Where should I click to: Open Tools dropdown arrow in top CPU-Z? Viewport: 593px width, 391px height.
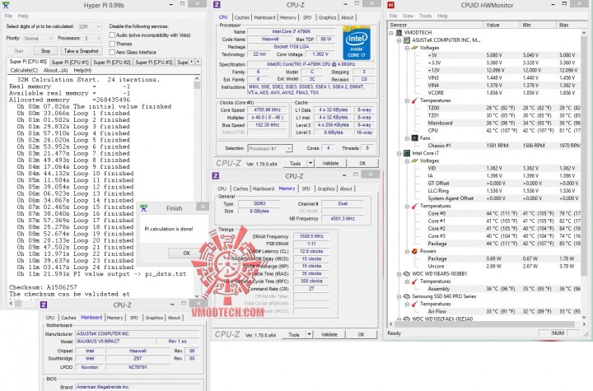311,163
